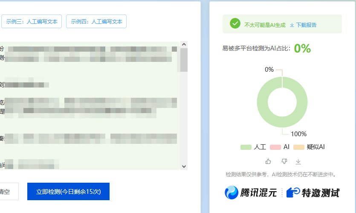The height and width of the screenshot is (213, 356).
Task: Click the scrollbar thumb in text area
Action: 184,60
